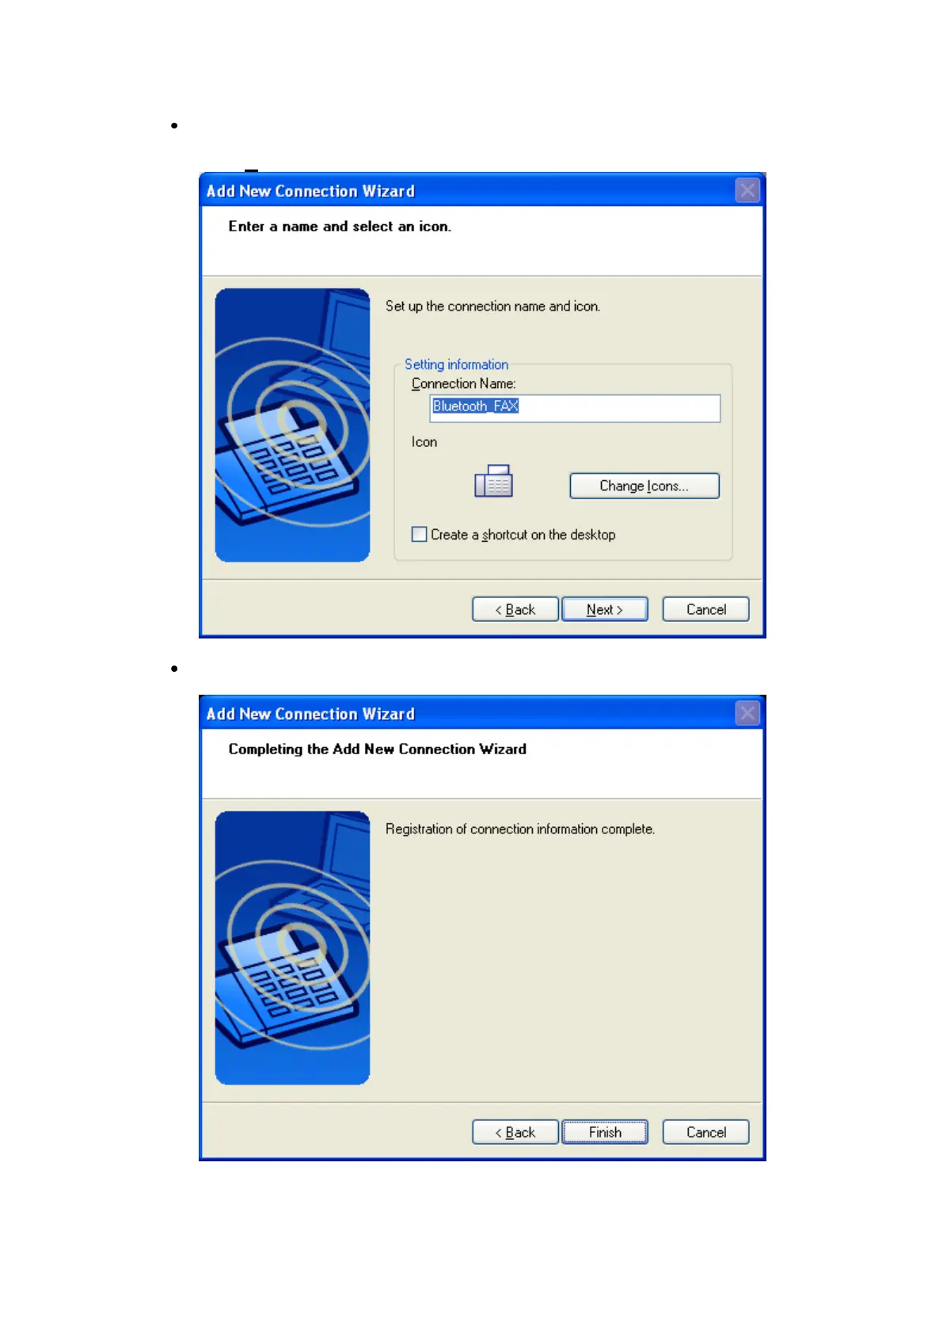Click the Connection Name field containing Bluetooth_FAX
Viewport: 943px width, 1334px height.
pyautogui.click(x=575, y=408)
